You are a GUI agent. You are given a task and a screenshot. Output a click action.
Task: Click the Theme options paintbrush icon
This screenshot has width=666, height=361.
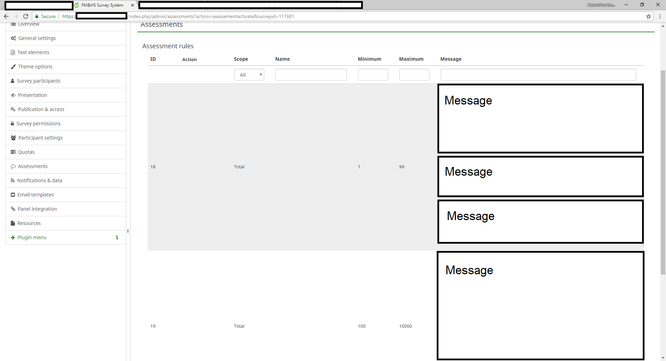tap(13, 67)
